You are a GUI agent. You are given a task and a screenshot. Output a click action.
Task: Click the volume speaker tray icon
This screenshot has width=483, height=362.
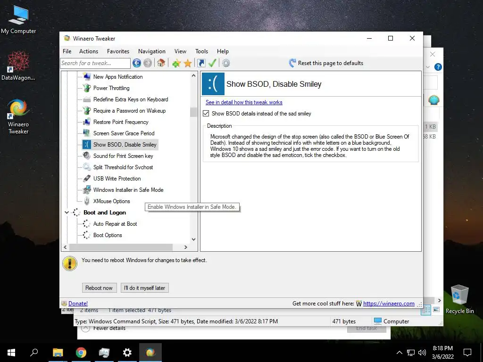(422, 353)
